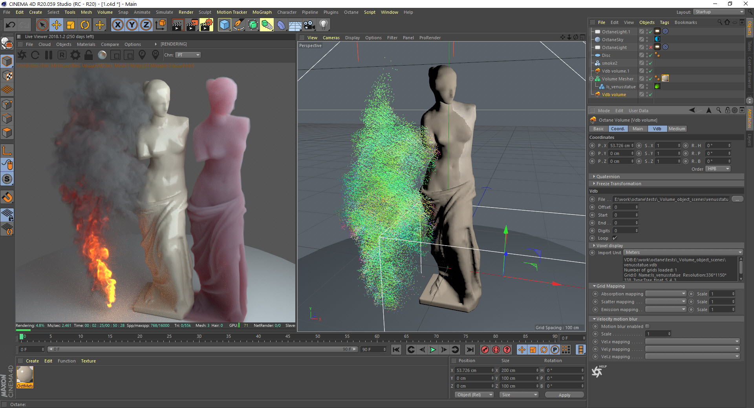The height and width of the screenshot is (408, 754).
Task: Toggle the enable checkmark for Vdb volume.1
Action: 650,71
